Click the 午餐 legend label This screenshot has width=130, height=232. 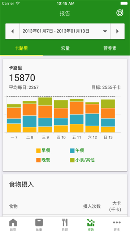point(80,151)
